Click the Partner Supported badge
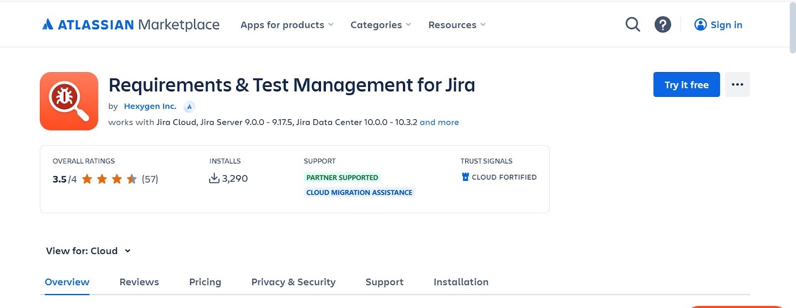This screenshot has height=308, width=796. click(x=342, y=177)
